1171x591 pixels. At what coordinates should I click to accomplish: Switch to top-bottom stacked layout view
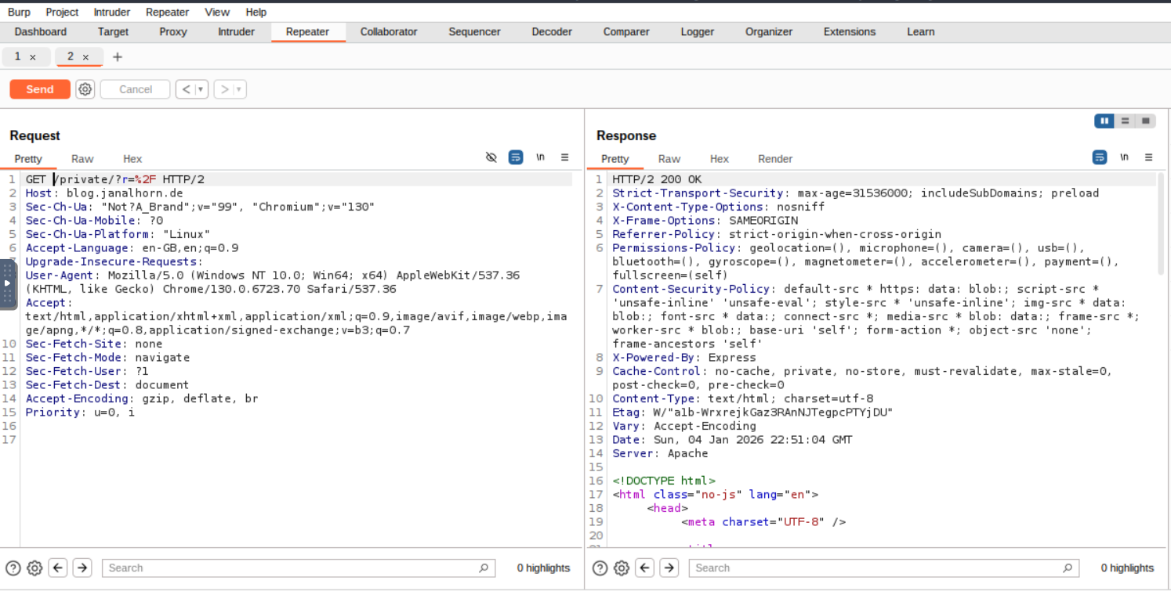(1125, 121)
